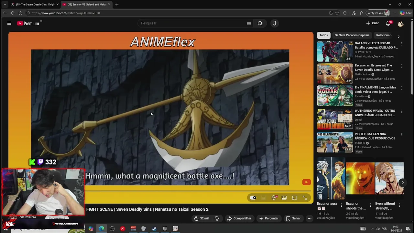Show more filter chips with right arrow
This screenshot has width=414, height=233.
point(398,37)
